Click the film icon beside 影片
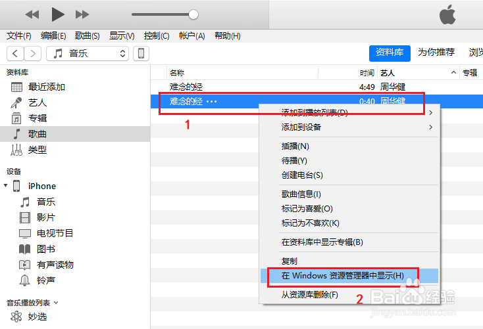 (25, 218)
